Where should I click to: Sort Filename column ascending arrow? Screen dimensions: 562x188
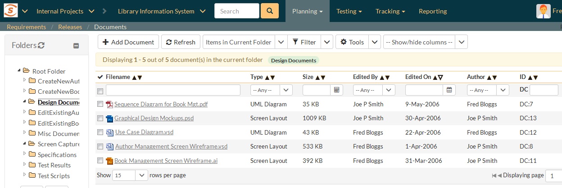(x=134, y=77)
